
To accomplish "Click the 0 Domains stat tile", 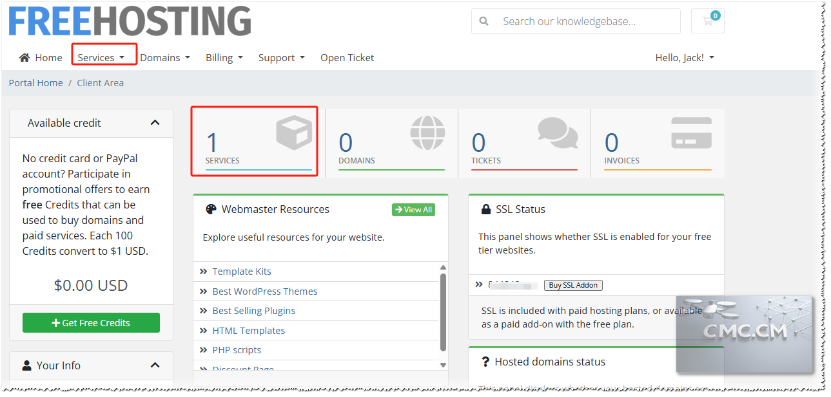I will click(392, 143).
